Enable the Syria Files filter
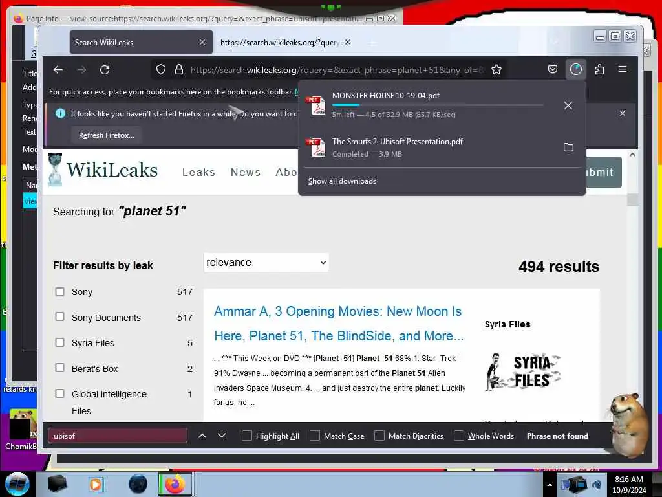The width and height of the screenshot is (662, 497). pyautogui.click(x=60, y=342)
